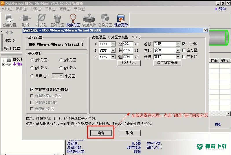Click the previous disk left arrow
This screenshot has height=155, width=231.
click(x=7, y=33)
